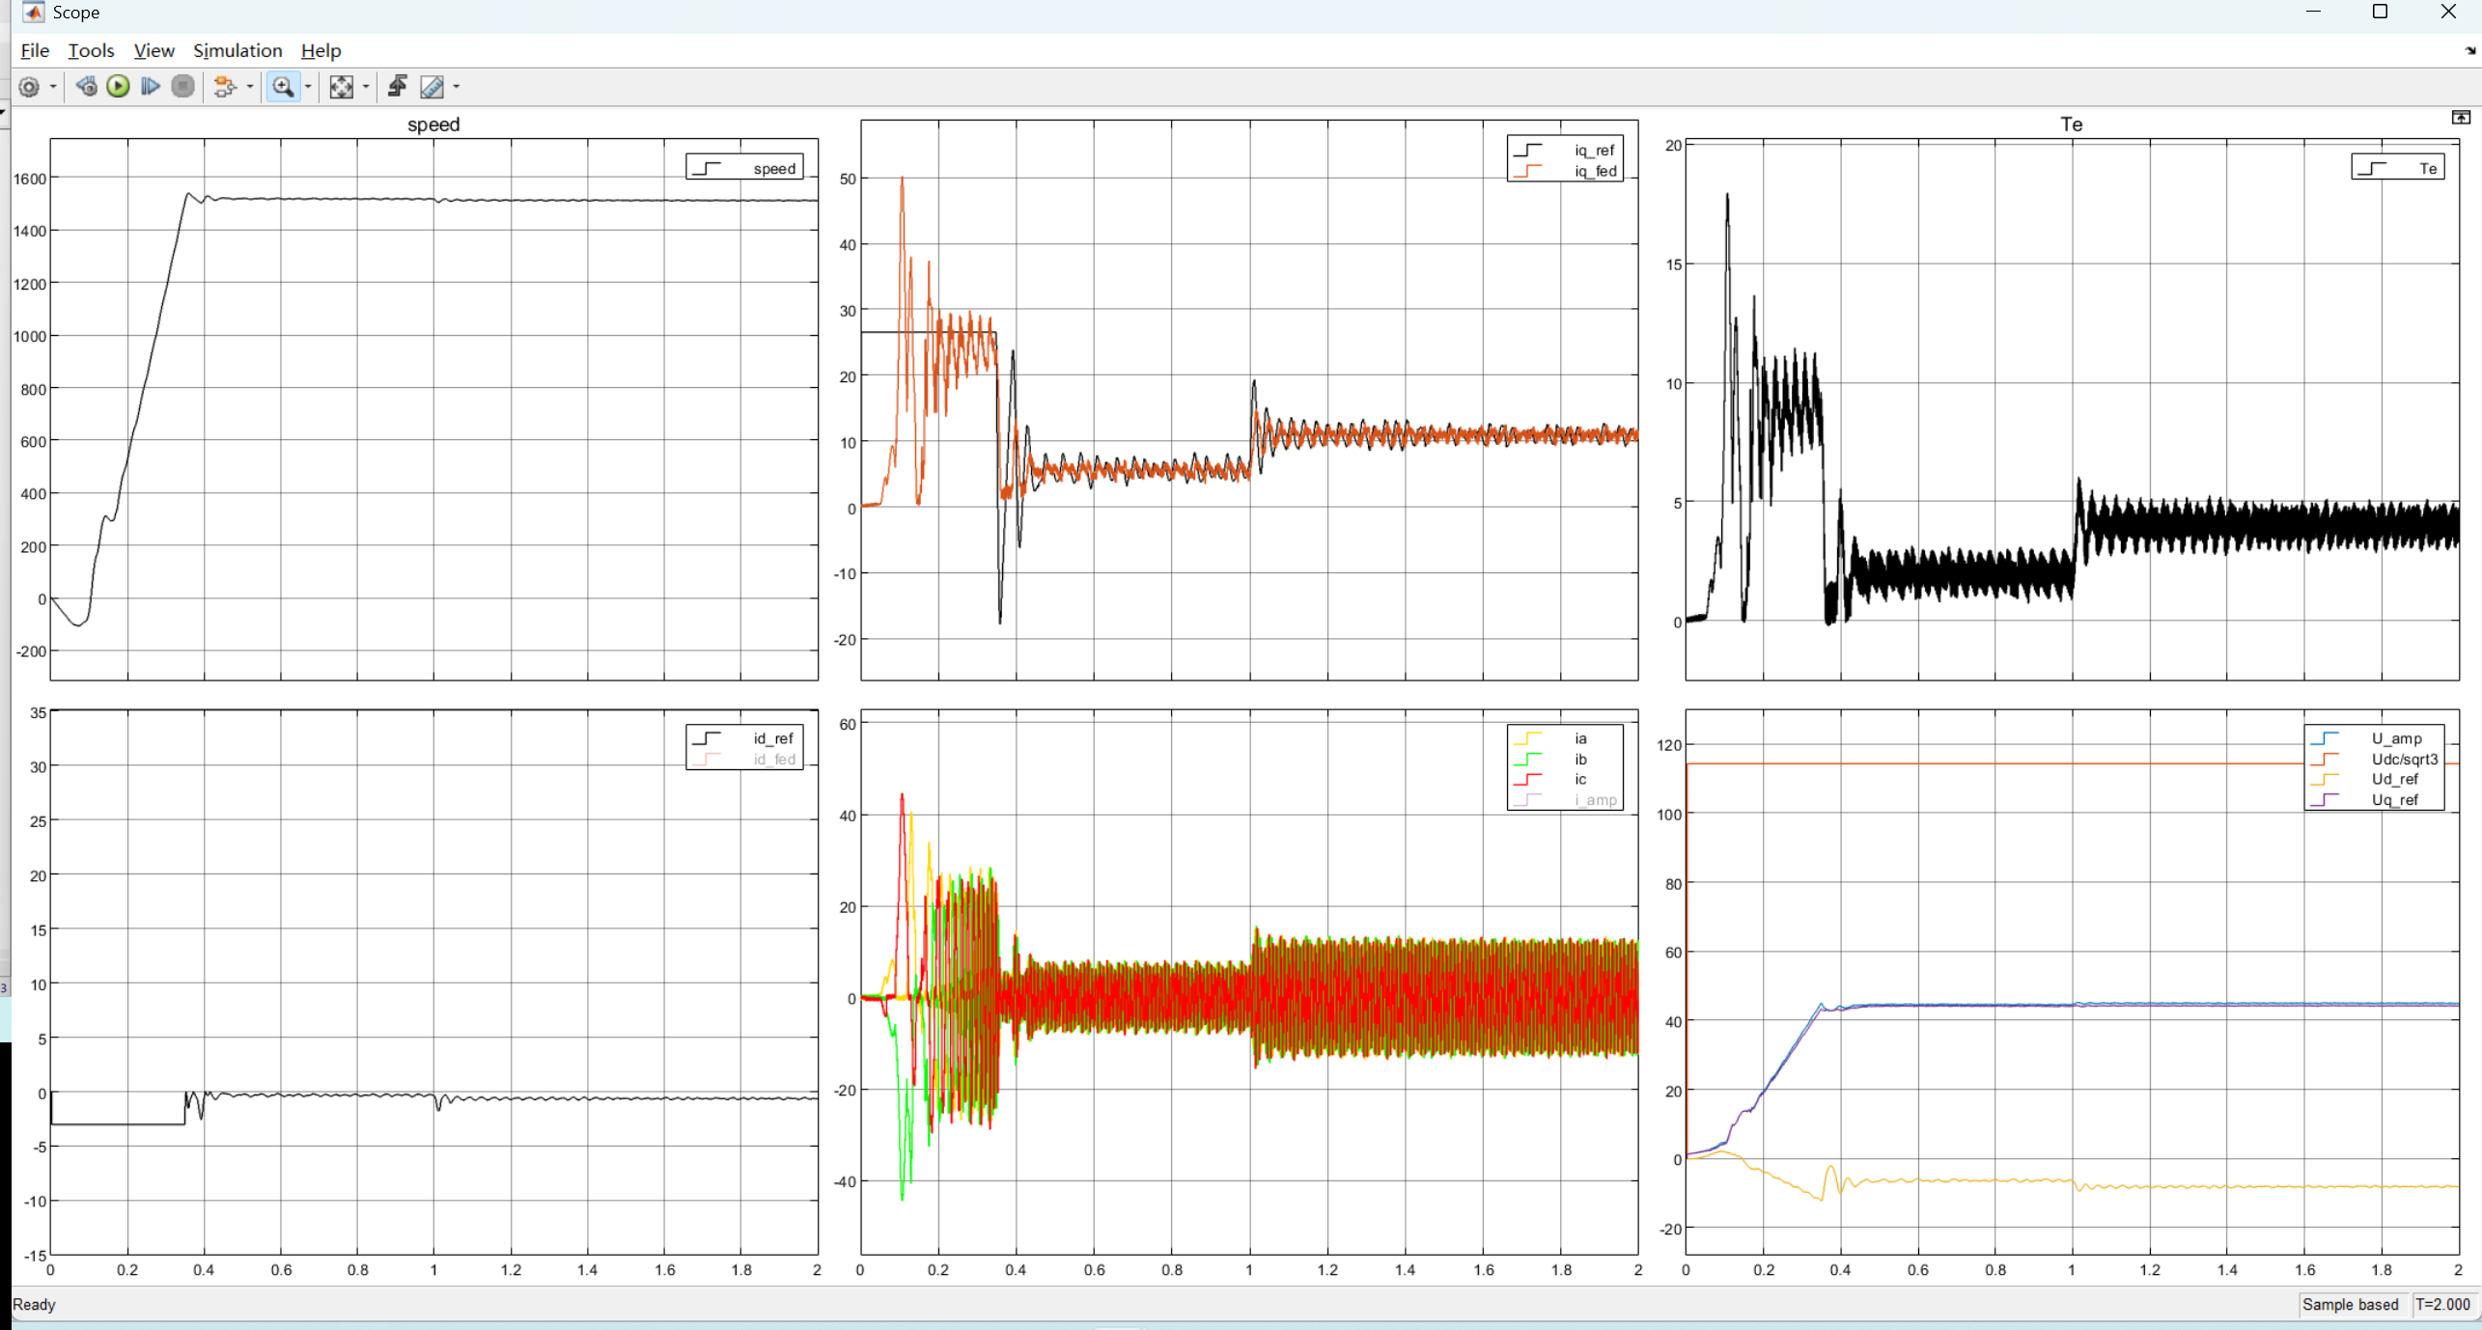Open the Simulation menu

pyautogui.click(x=237, y=50)
